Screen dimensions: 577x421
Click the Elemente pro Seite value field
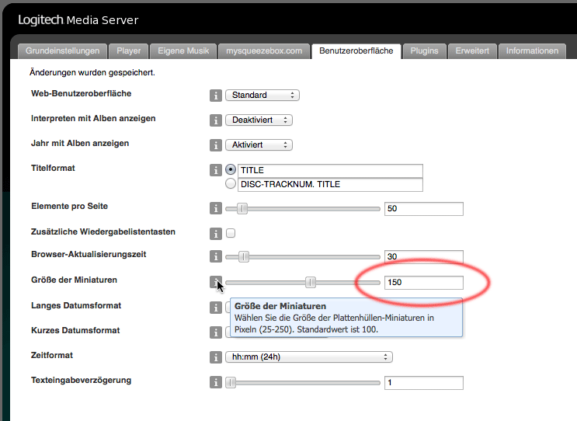[x=423, y=208]
